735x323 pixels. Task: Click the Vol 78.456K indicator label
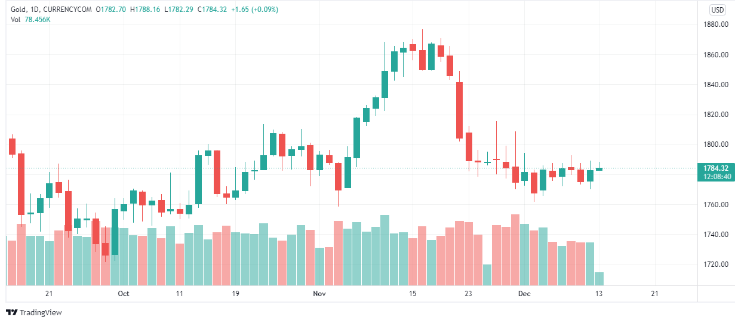coord(30,19)
